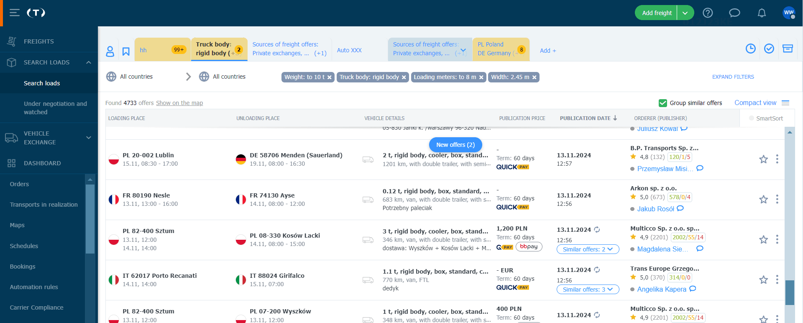Open Automation rules in sidebar
This screenshot has height=323, width=803.
[x=34, y=287]
